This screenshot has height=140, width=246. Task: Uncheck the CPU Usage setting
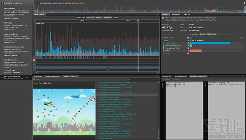pyautogui.click(x=2, y=23)
